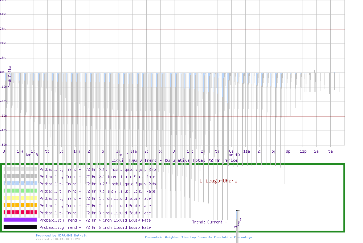Click the 'Trend: Current' text
363x243 pixels.
(x=209, y=222)
